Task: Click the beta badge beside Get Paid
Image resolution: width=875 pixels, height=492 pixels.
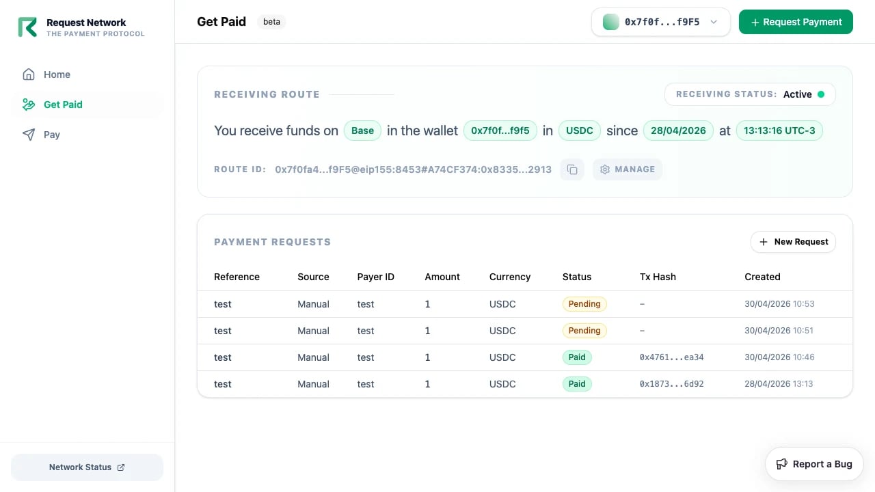Action: pos(272,22)
